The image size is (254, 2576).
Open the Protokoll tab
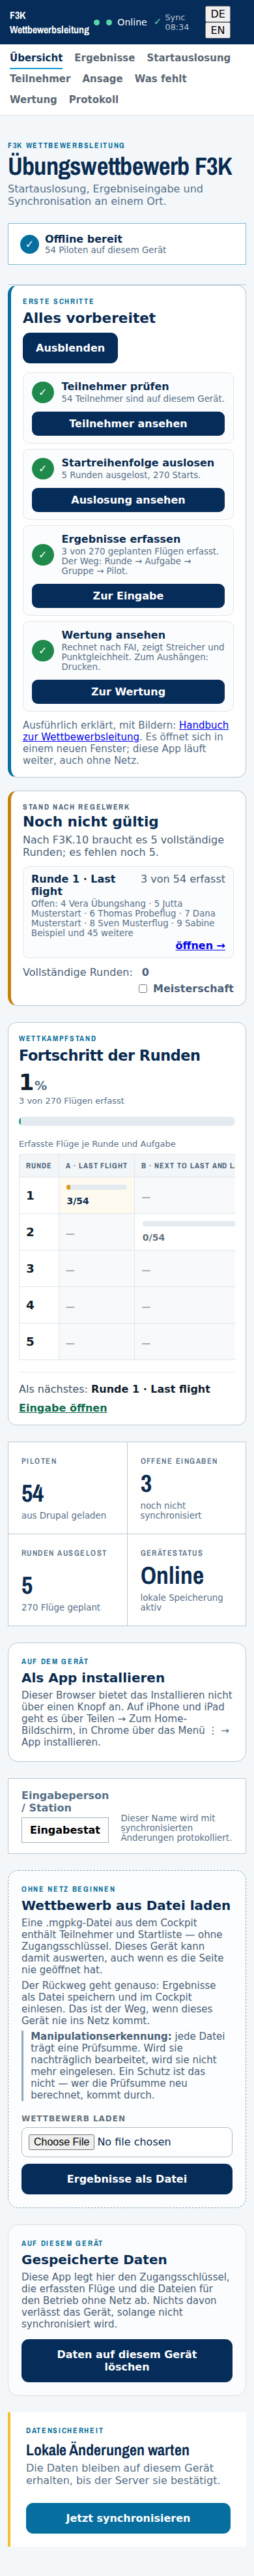tap(94, 100)
